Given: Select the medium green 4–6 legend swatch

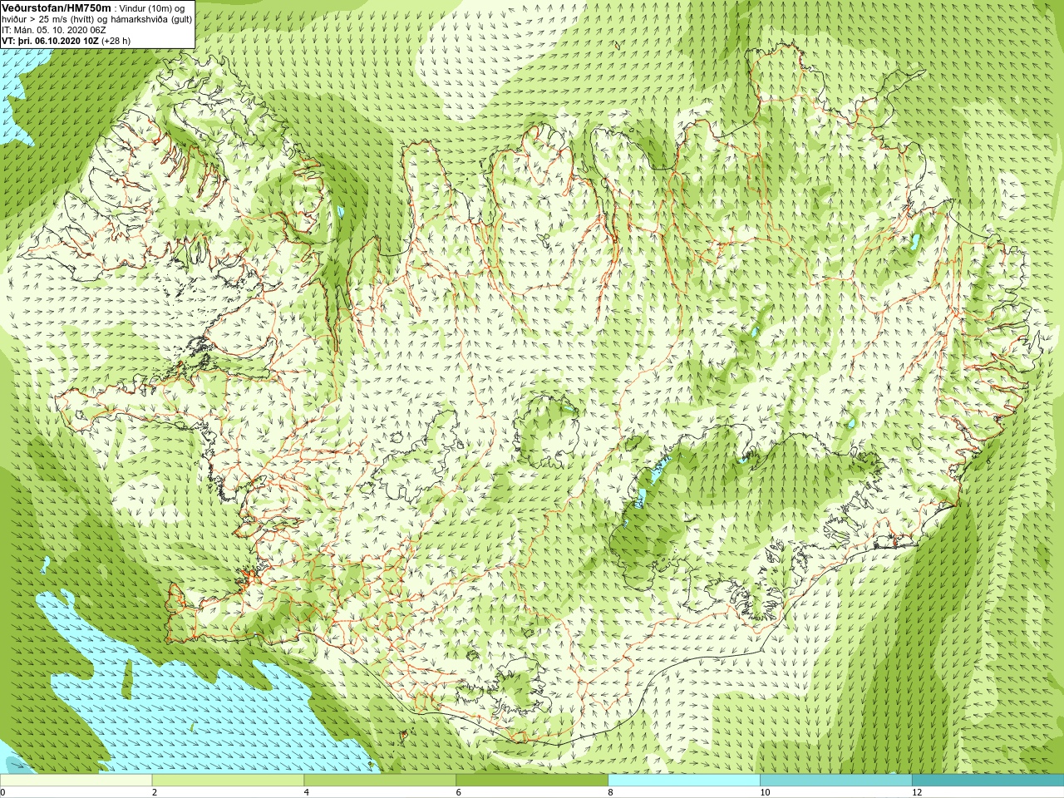Looking at the screenshot, I should (380, 781).
